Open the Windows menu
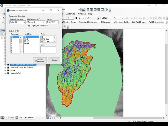The image size is (168, 126). pos(82,14)
